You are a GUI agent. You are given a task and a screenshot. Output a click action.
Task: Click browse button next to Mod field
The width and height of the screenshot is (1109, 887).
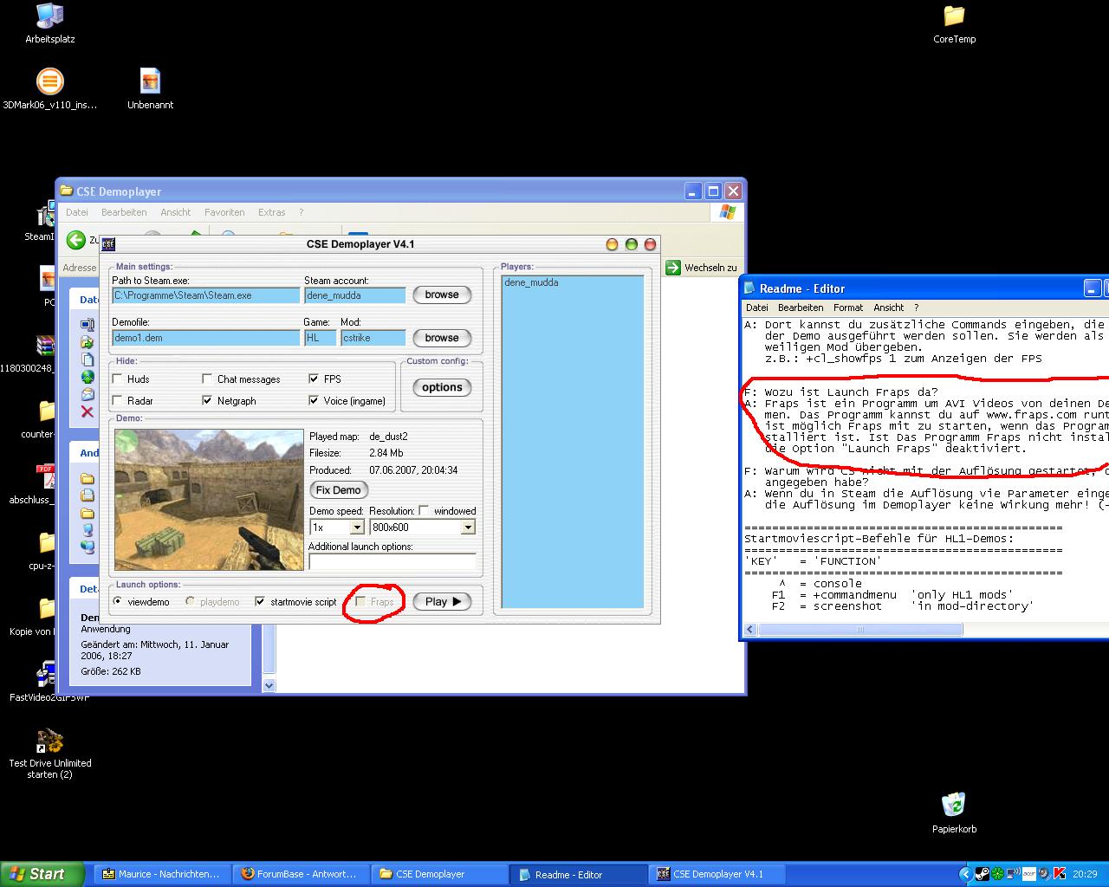[442, 338]
